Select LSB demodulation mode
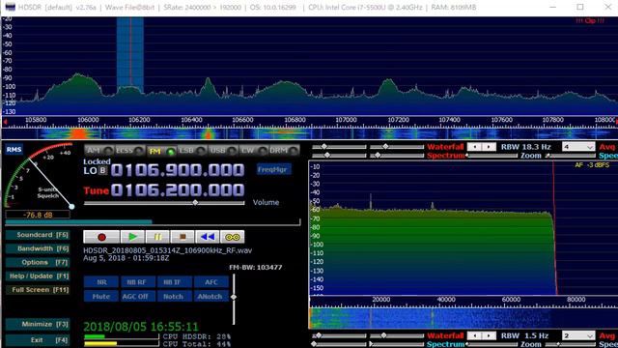Screen dimensions: 618x348 [192, 151]
